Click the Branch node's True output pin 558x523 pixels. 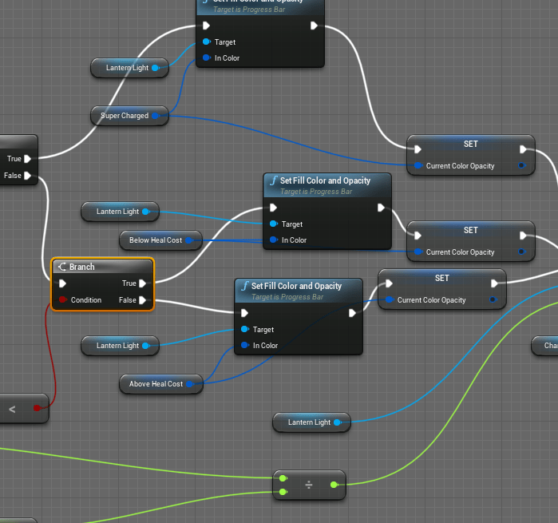point(142,283)
